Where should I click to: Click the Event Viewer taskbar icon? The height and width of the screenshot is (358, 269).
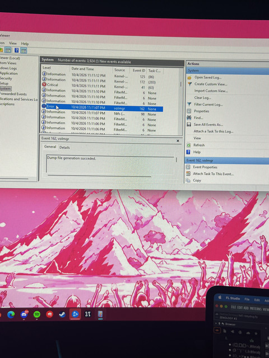coord(100,314)
